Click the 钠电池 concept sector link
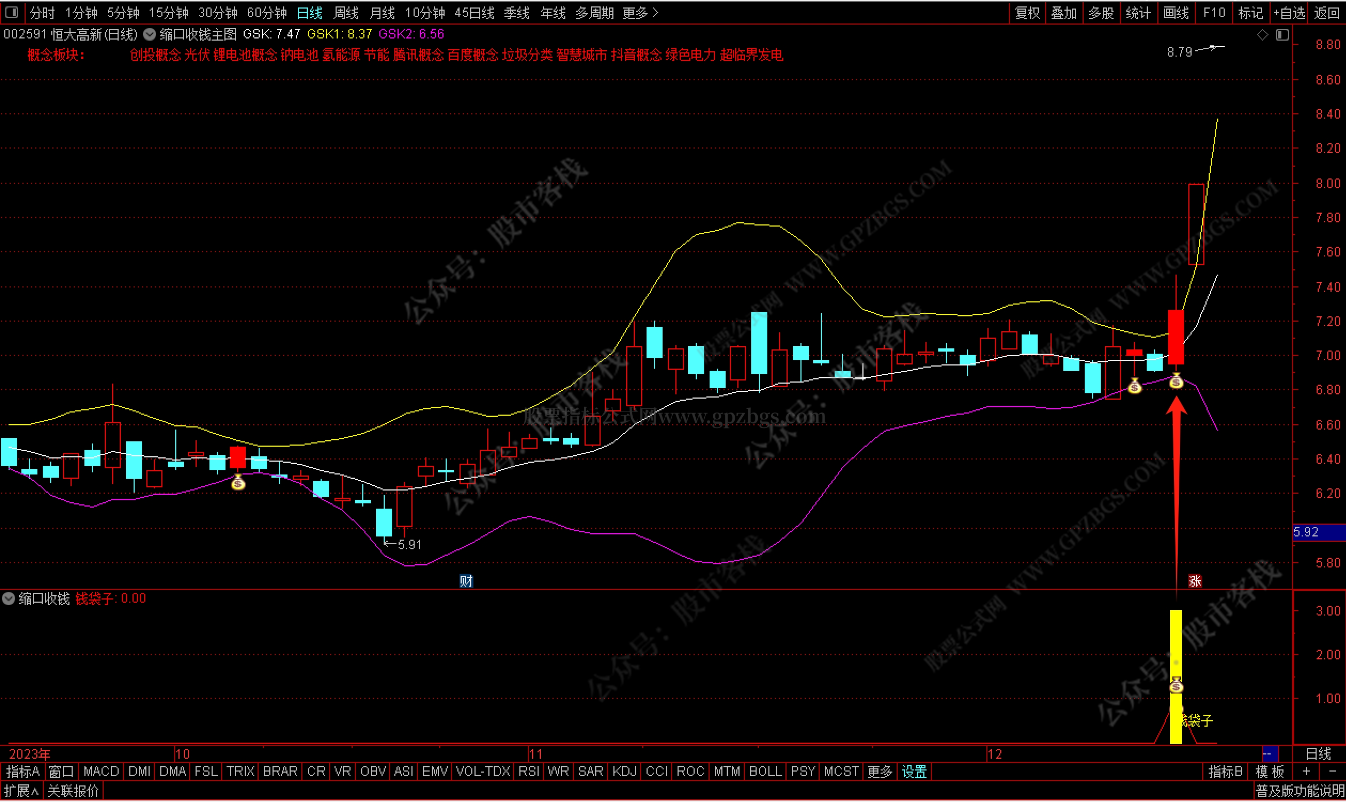This screenshot has height=802, width=1346. tap(299, 55)
